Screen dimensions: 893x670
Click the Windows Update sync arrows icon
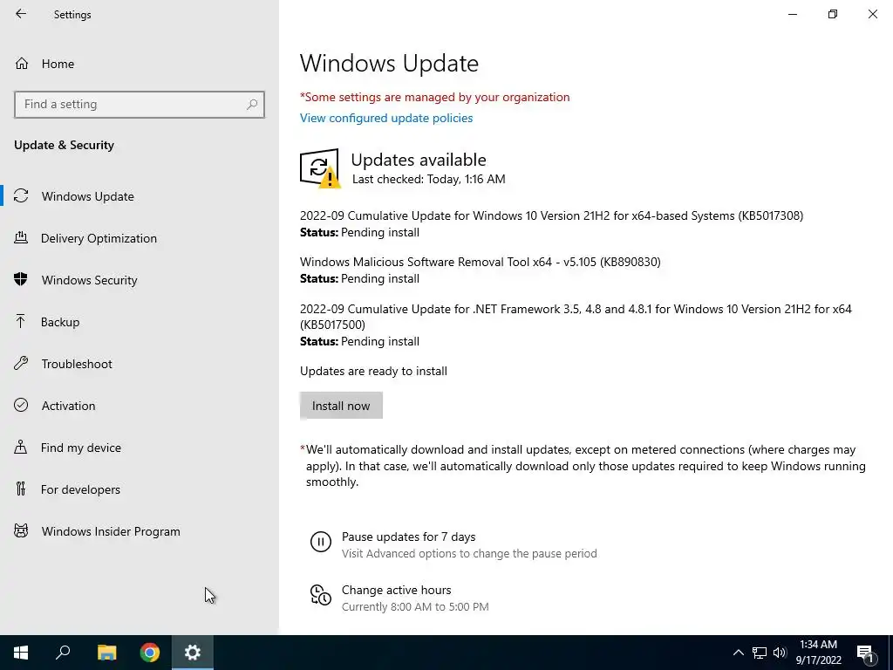(x=21, y=195)
